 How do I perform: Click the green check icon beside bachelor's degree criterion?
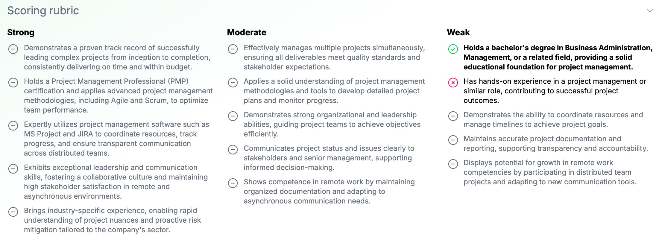[453, 49]
